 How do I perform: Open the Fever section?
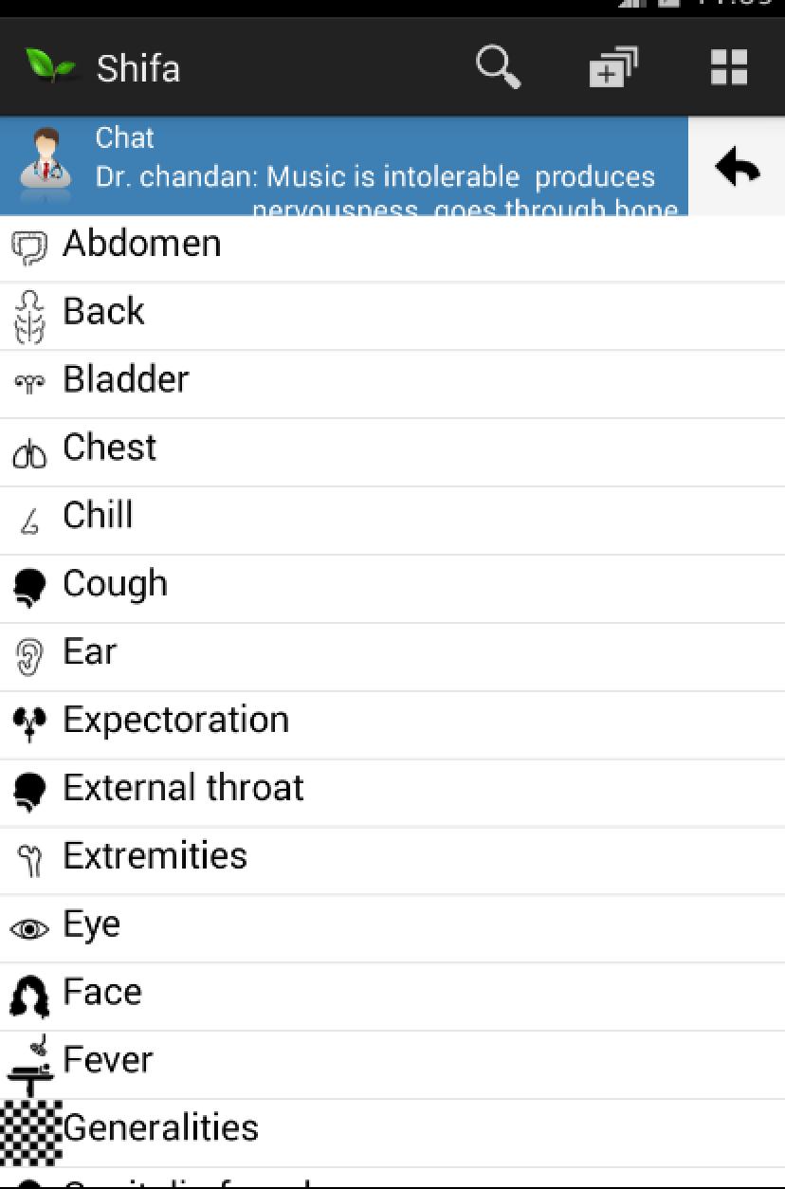107,1060
